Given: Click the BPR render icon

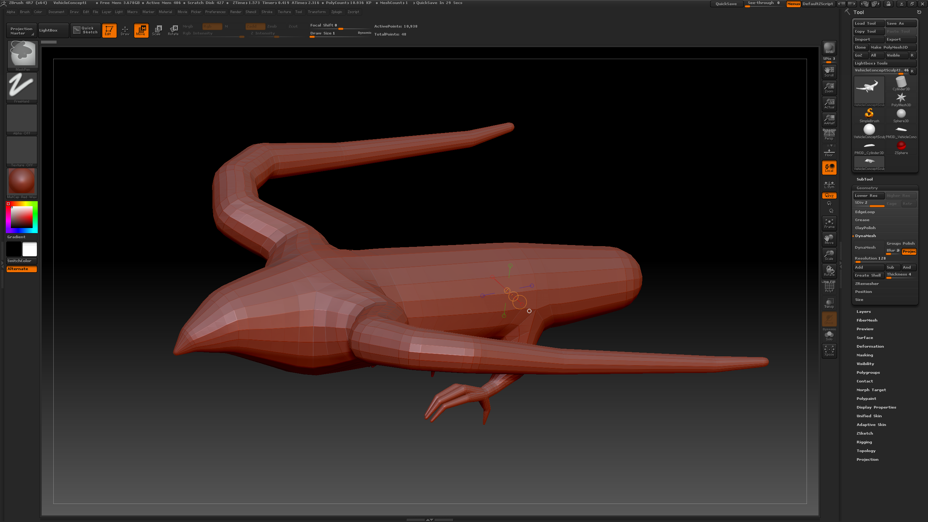Looking at the screenshot, I should click(x=829, y=48).
